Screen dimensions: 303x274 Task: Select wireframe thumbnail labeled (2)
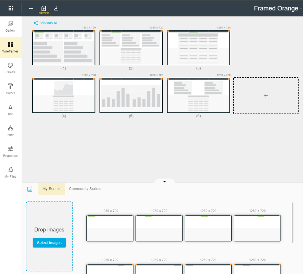[131, 48]
